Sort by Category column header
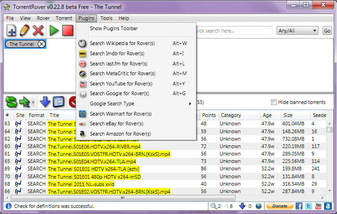This screenshot has height=214, width=337. (x=240, y=115)
